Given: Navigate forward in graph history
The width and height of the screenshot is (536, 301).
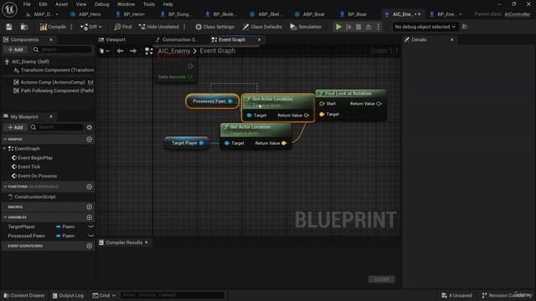Looking at the screenshot, I should click(x=133, y=51).
